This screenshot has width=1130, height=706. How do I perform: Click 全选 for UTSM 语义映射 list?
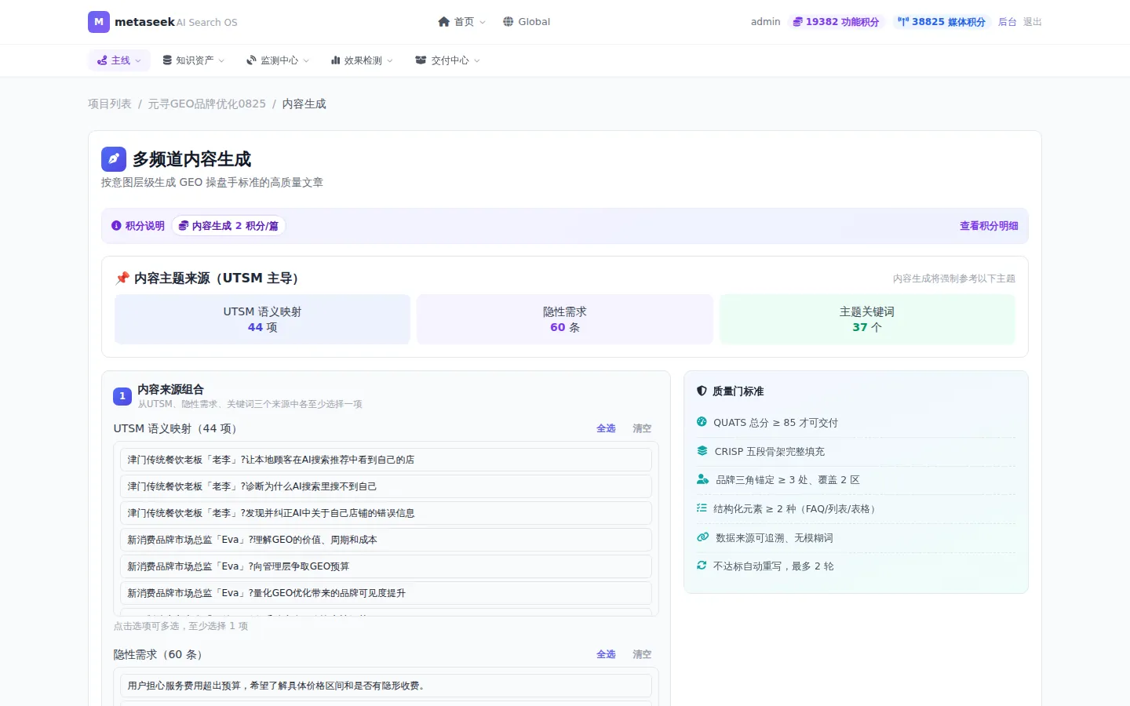tap(606, 428)
